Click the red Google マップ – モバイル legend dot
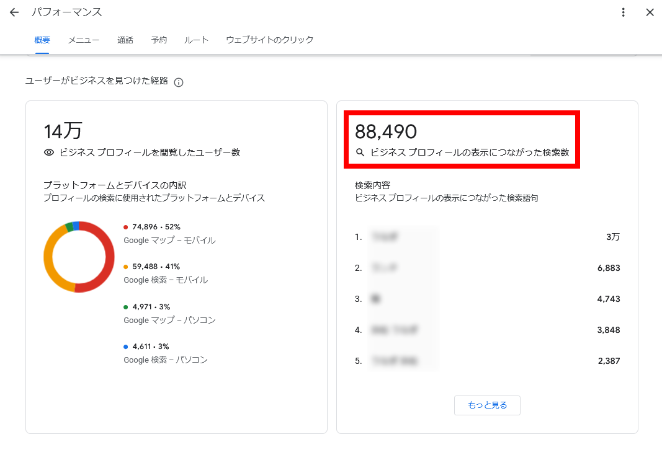 pos(126,228)
